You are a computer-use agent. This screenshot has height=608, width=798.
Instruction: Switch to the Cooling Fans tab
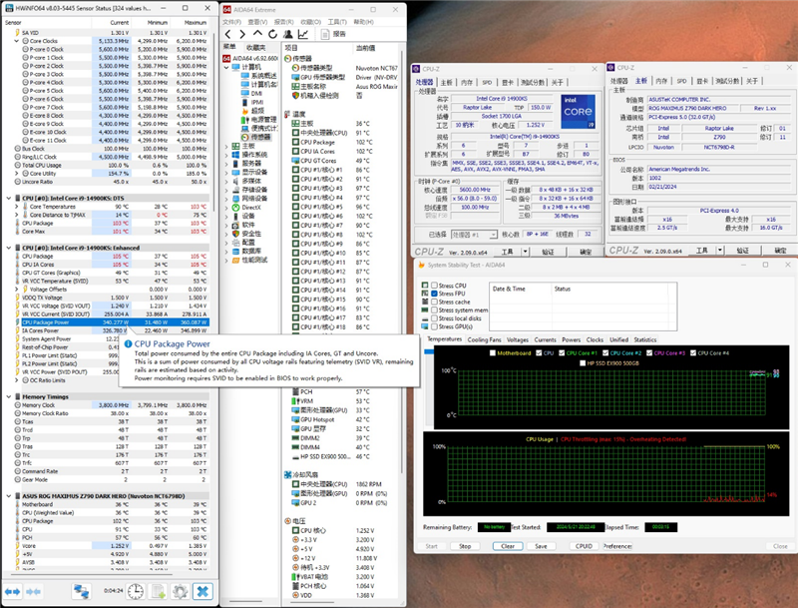pos(484,339)
